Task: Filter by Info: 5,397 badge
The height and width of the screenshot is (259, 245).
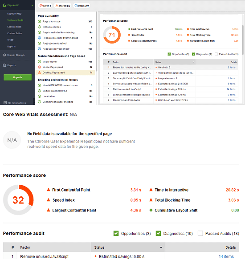Action: (x=82, y=6)
